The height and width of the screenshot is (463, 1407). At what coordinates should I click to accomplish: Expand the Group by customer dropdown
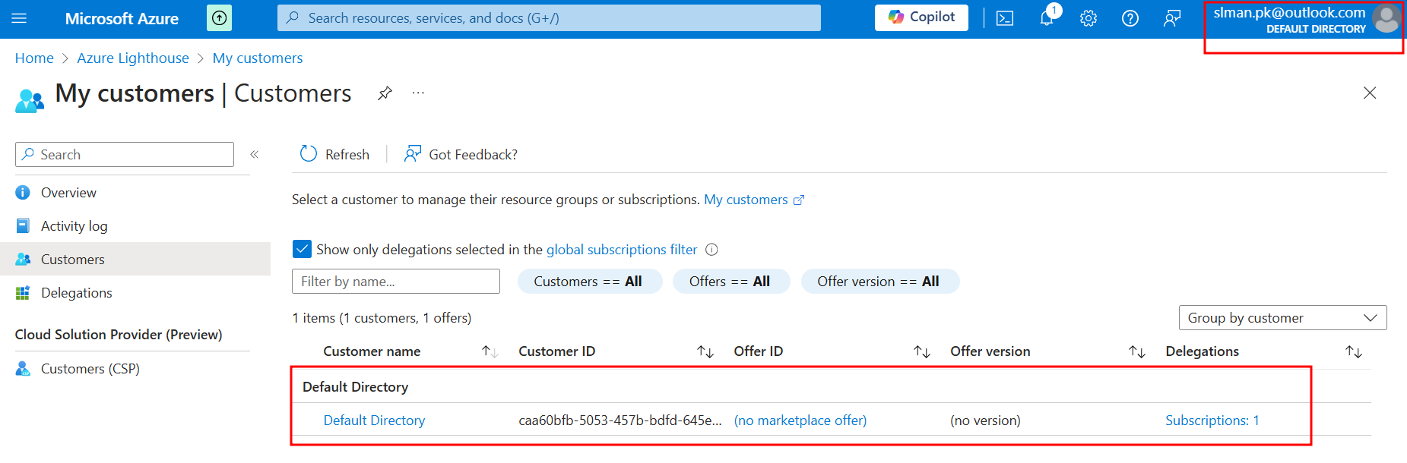click(x=1282, y=318)
